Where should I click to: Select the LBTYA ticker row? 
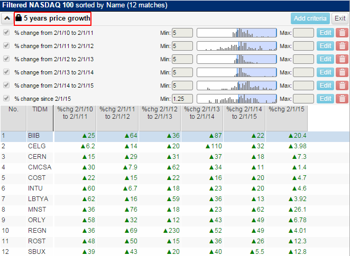tap(175, 199)
